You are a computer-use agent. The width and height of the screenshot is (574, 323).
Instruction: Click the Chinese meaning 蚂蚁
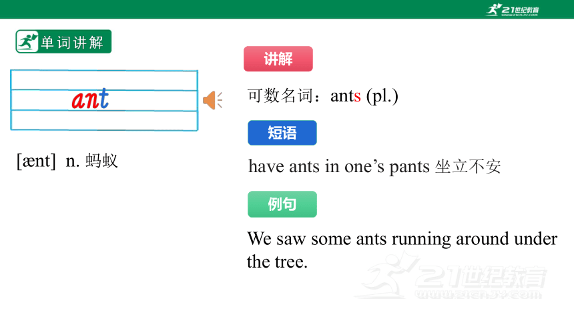[x=101, y=161]
